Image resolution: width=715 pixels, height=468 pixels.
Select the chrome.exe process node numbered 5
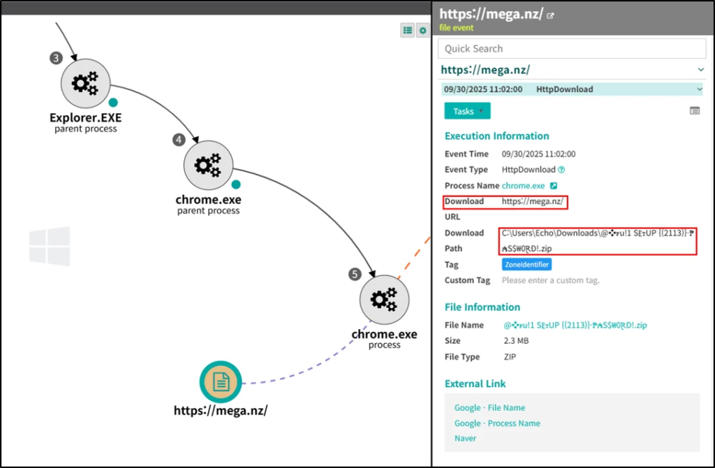[x=383, y=300]
